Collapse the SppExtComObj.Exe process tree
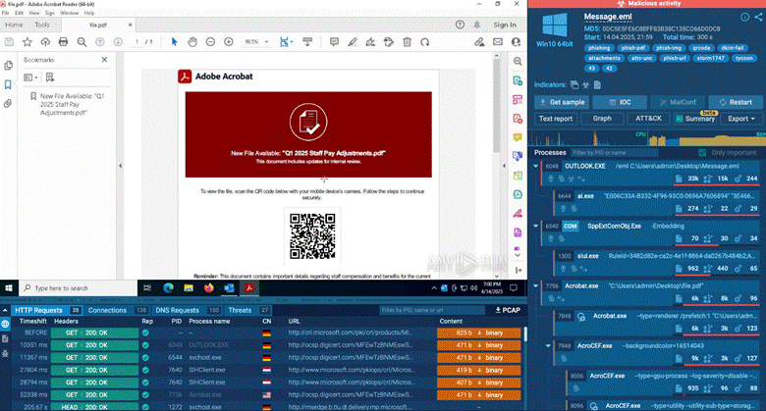766x411 pixels. point(535,226)
